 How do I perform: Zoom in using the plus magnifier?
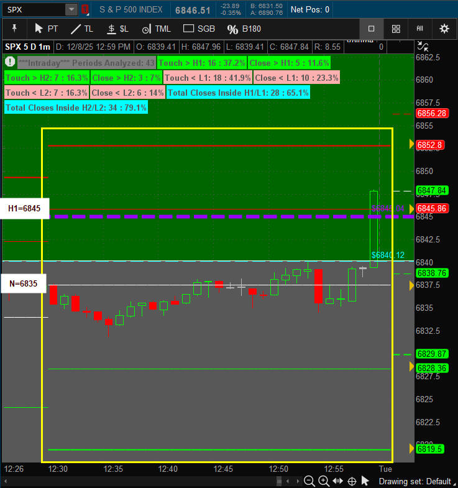(324, 481)
